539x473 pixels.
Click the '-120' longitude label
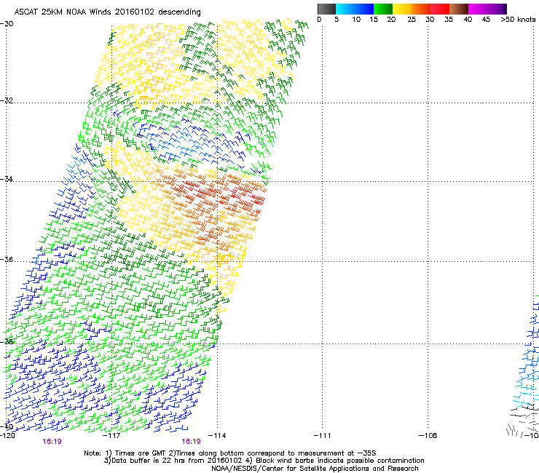tap(7, 436)
